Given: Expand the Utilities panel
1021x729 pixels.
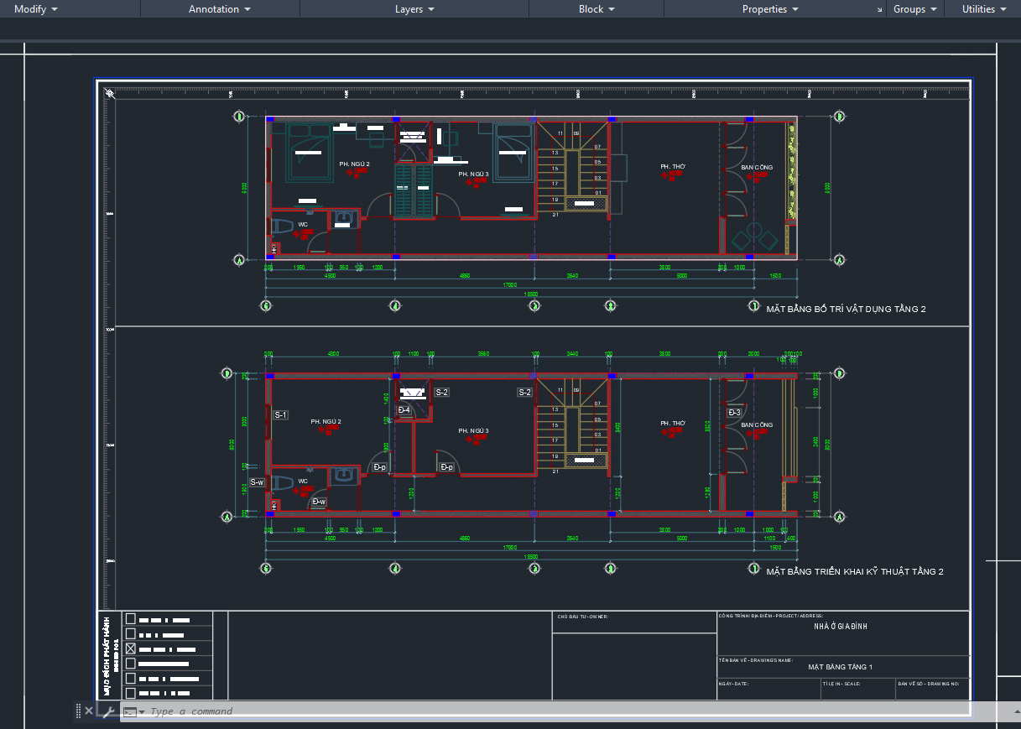Looking at the screenshot, I should click(983, 9).
